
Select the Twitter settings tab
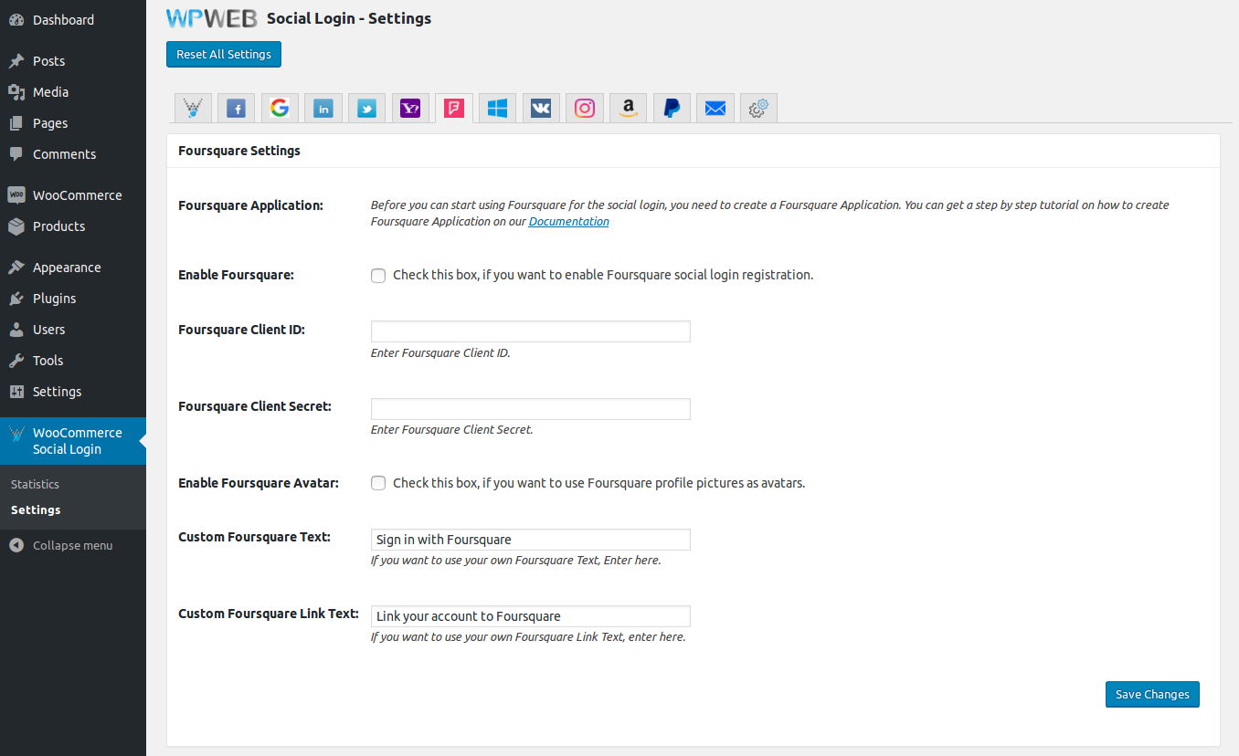[x=367, y=109]
